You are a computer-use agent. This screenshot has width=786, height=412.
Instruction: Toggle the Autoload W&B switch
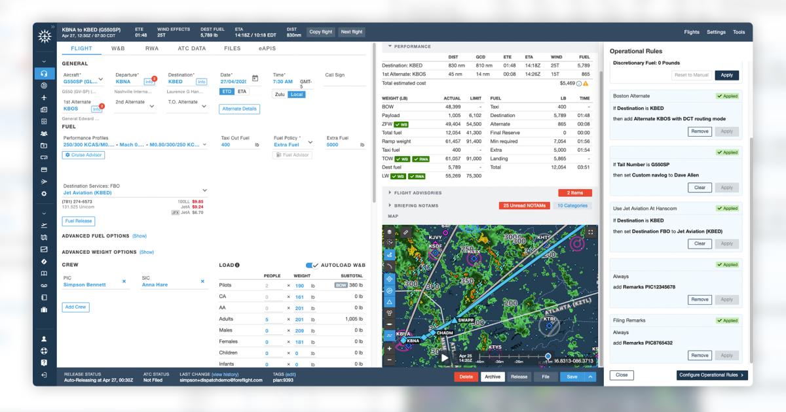tap(312, 265)
